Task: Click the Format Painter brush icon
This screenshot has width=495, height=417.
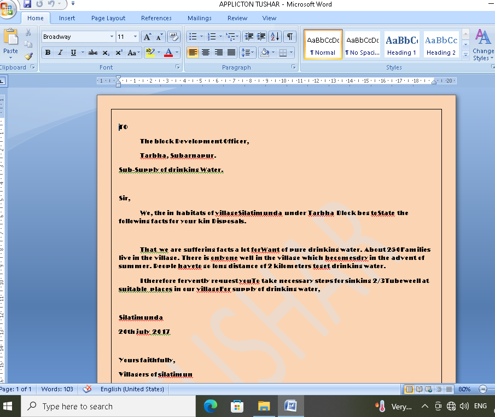Action: point(28,56)
